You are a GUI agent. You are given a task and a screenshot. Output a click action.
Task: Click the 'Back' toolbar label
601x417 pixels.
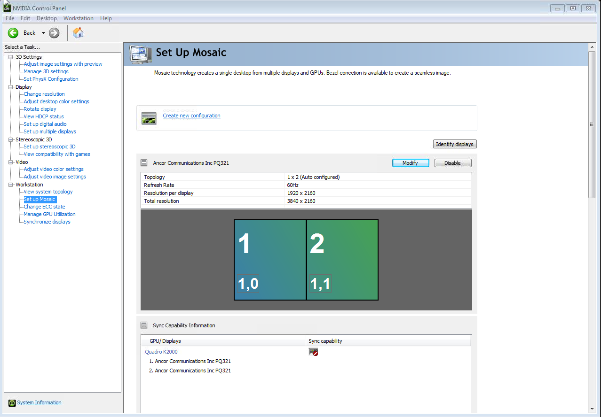pos(30,33)
